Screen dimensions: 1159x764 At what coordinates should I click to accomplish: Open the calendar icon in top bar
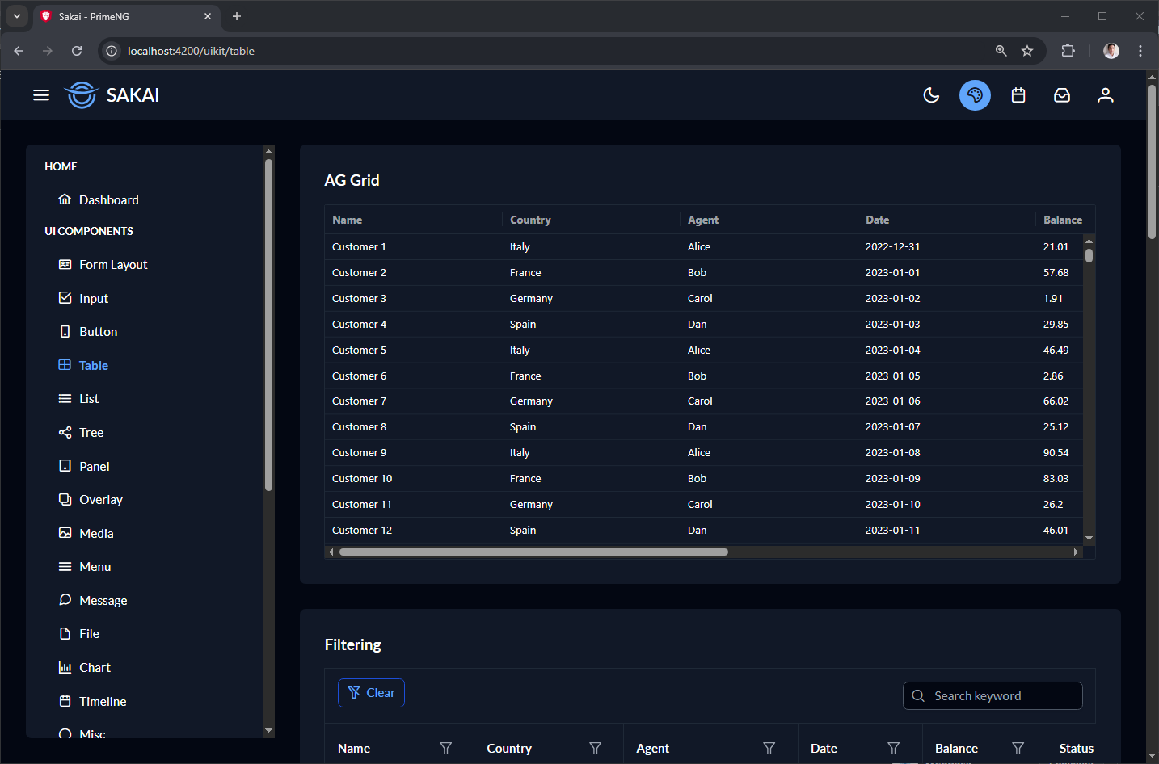tap(1018, 95)
